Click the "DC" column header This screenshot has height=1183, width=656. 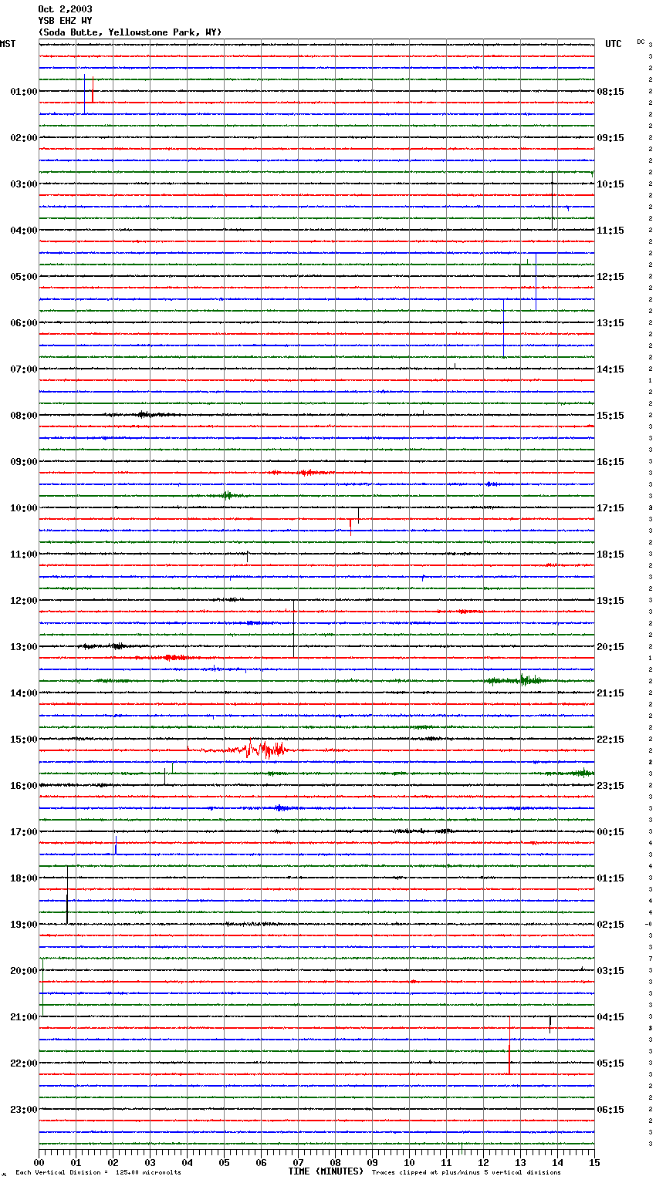(641, 42)
